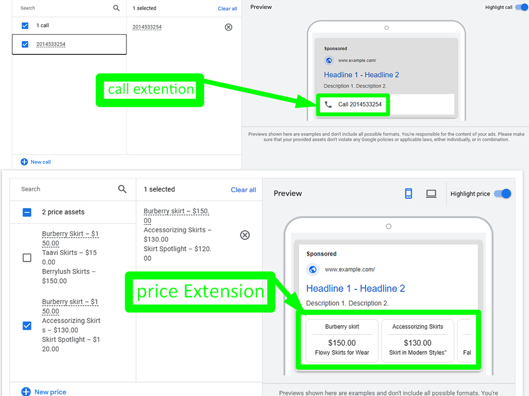Click the '2 price assets' label
This screenshot has width=529, height=396.
(x=63, y=212)
